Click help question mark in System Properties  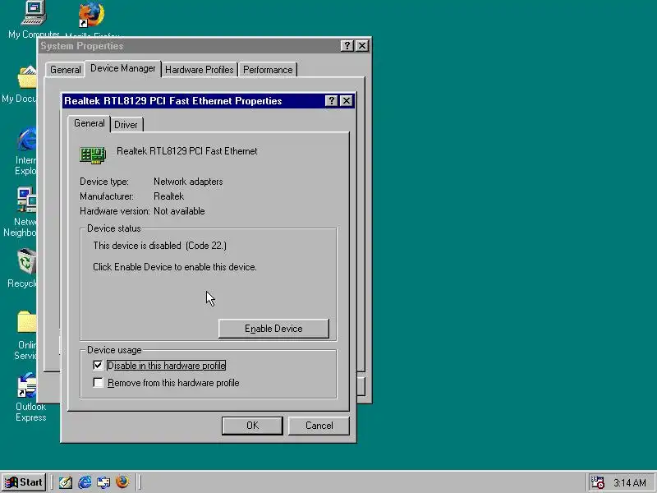347,46
